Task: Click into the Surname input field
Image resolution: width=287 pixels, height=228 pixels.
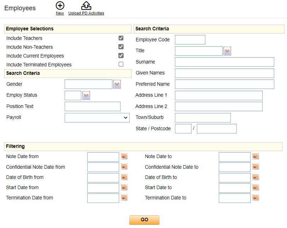Action: tap(224, 62)
